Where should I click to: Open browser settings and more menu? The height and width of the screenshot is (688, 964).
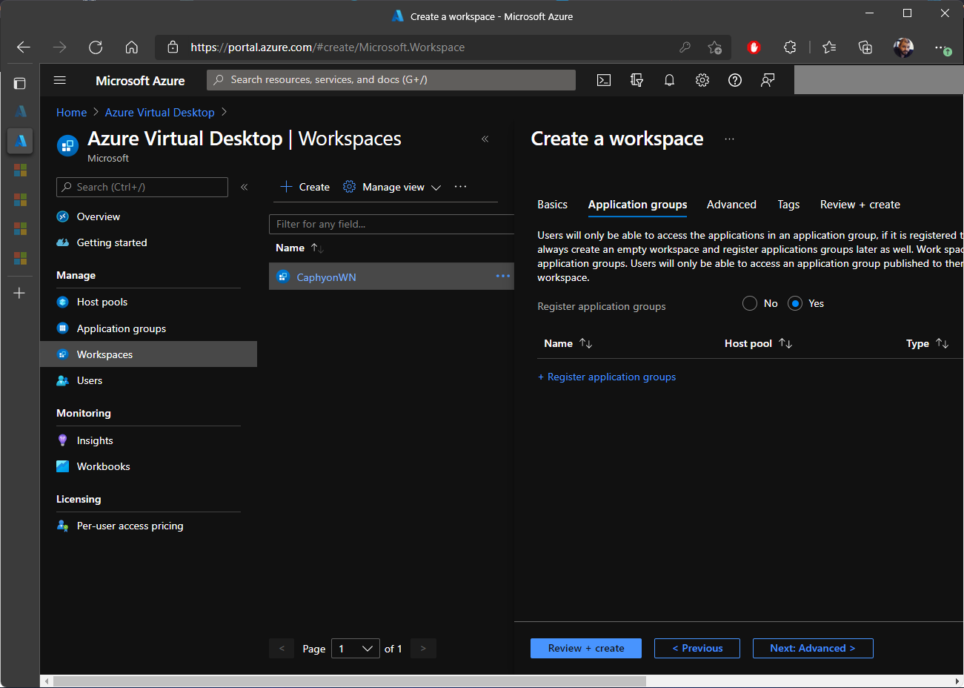pyautogui.click(x=943, y=47)
